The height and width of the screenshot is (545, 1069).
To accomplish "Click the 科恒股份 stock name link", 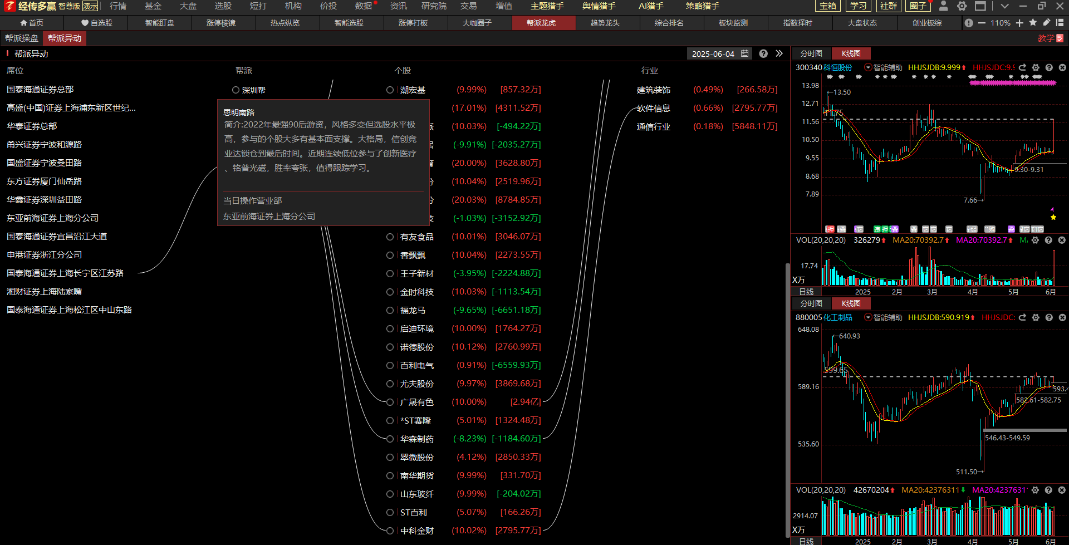I will pyautogui.click(x=837, y=67).
